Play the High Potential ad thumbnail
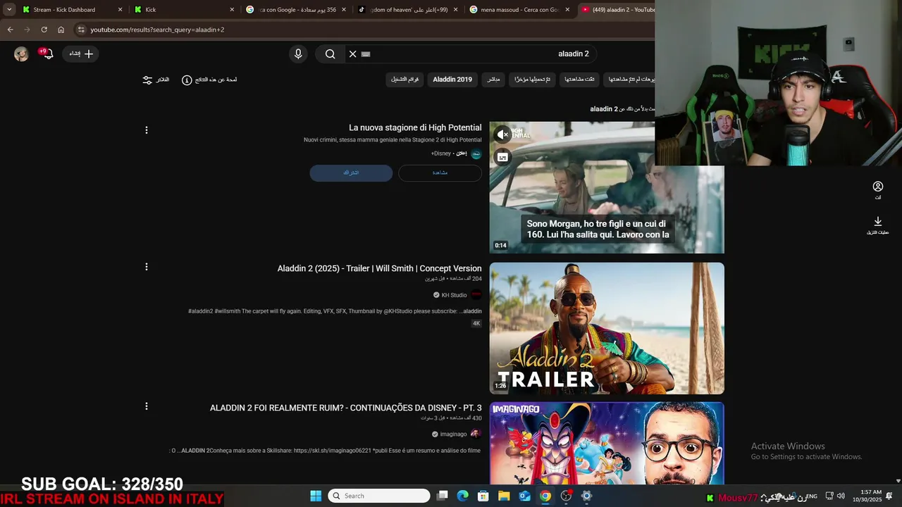The width and height of the screenshot is (902, 507). click(x=607, y=187)
